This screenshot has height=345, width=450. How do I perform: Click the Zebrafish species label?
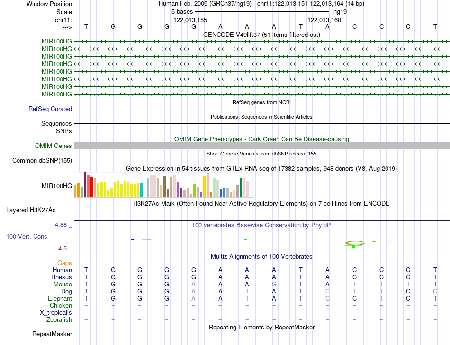[59, 319]
